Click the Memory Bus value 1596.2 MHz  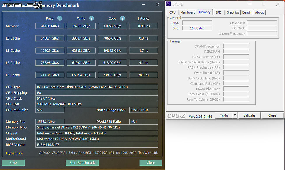tap(50, 122)
